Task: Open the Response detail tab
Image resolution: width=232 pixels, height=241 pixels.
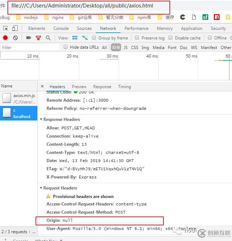Action: click(102, 87)
